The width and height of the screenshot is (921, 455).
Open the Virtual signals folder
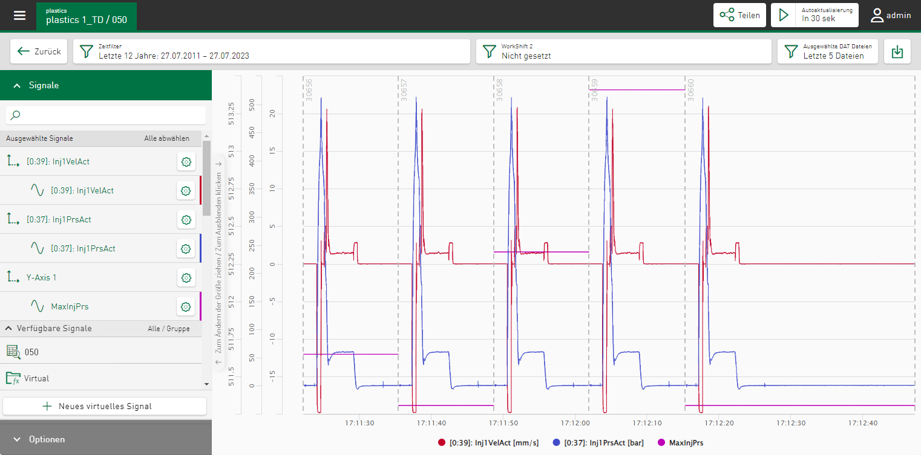[x=13, y=378]
